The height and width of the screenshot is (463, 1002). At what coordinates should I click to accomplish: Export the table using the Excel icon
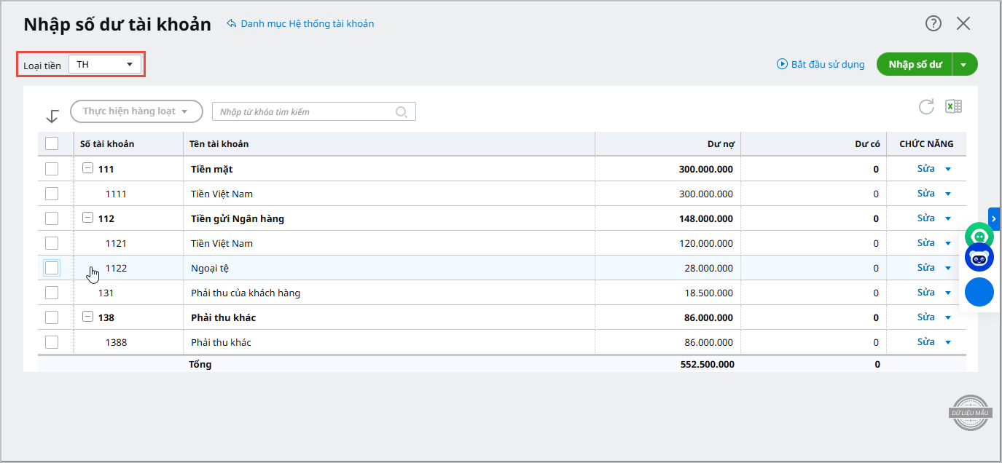tap(953, 107)
